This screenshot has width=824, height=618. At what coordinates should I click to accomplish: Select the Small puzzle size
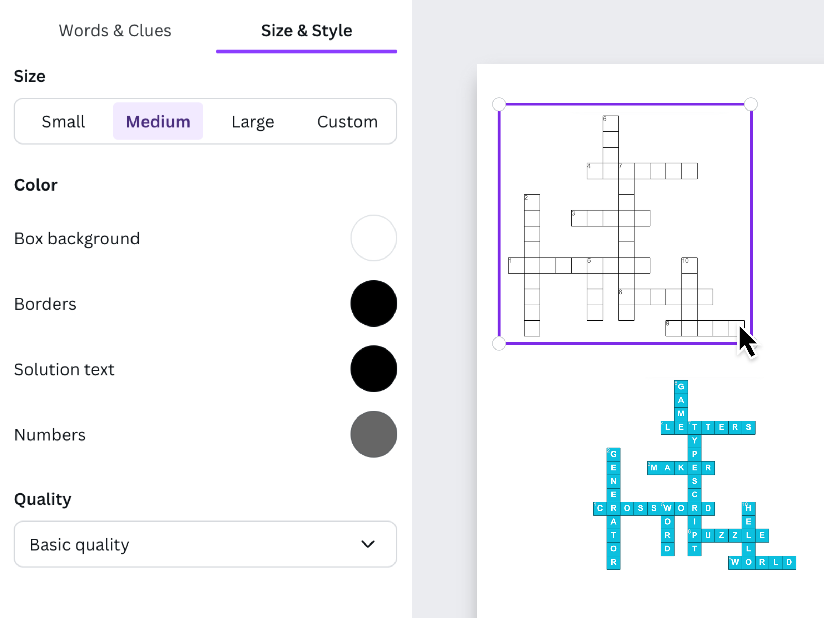point(63,121)
